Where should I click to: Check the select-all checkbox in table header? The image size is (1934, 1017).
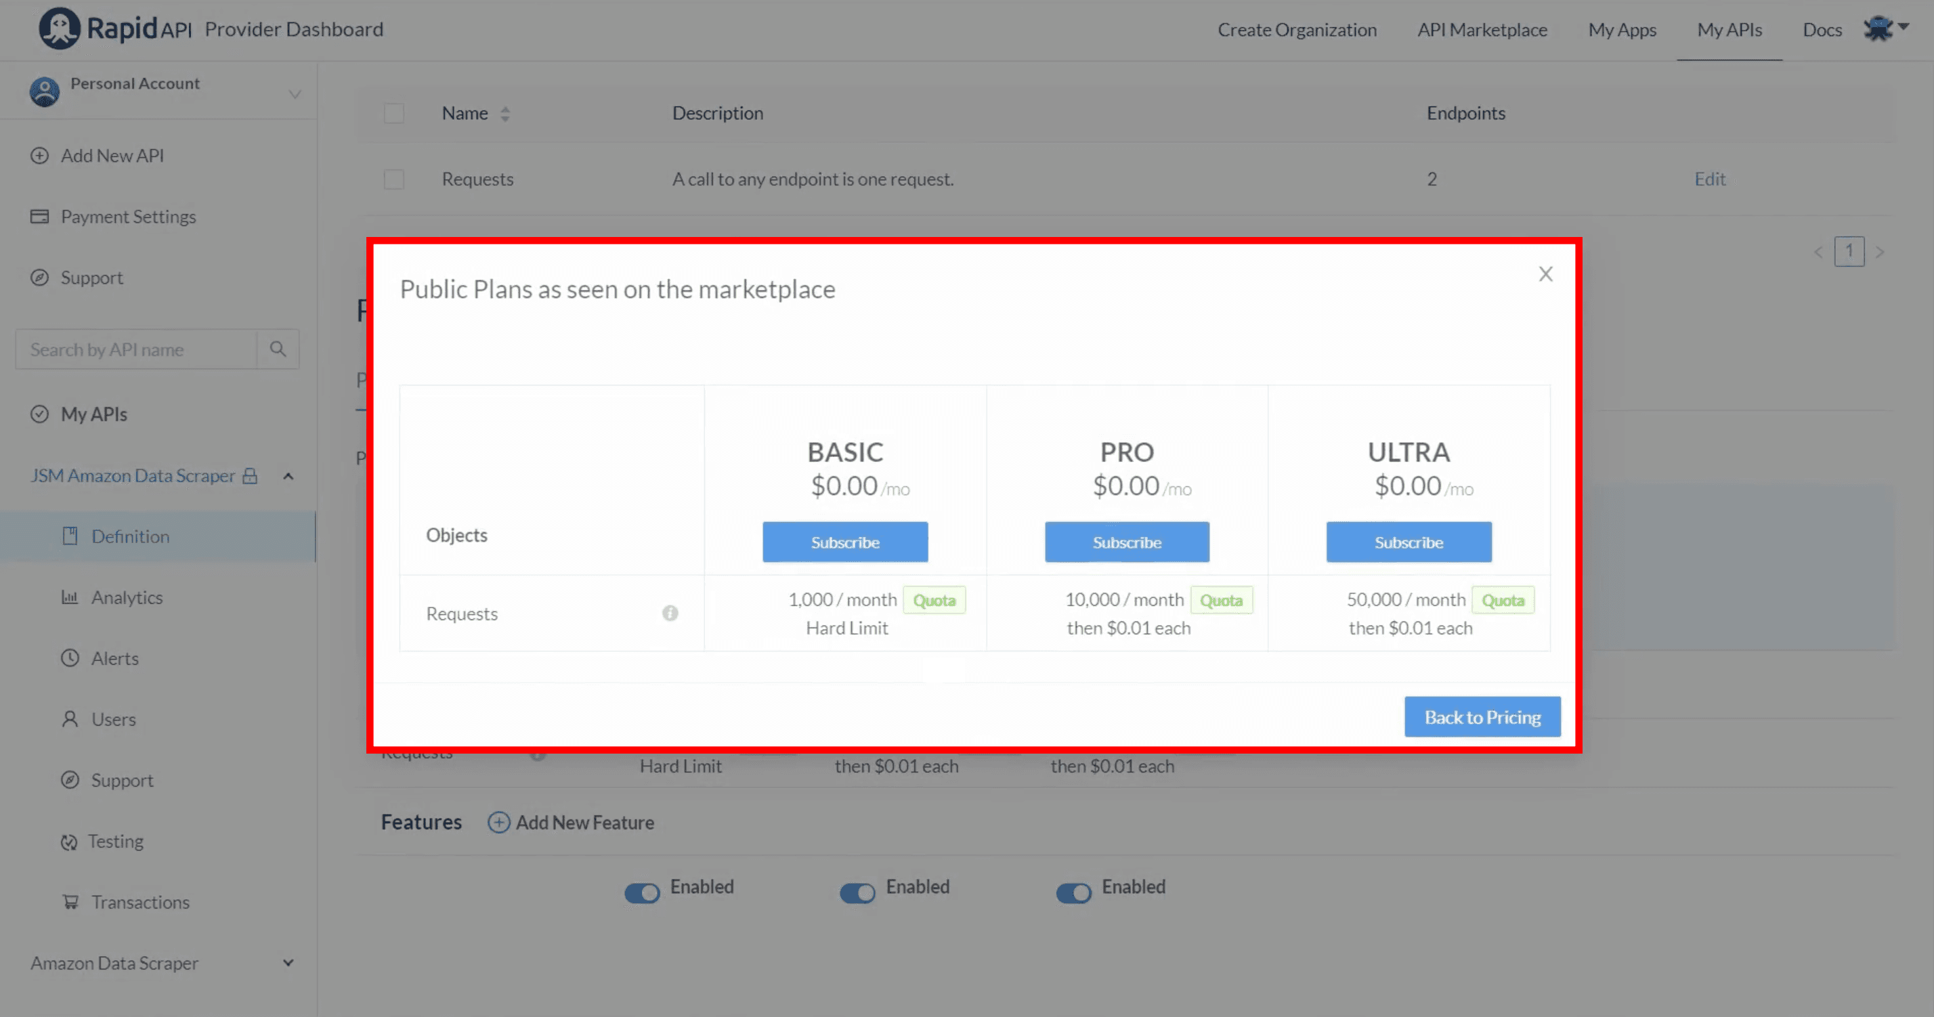click(x=393, y=113)
